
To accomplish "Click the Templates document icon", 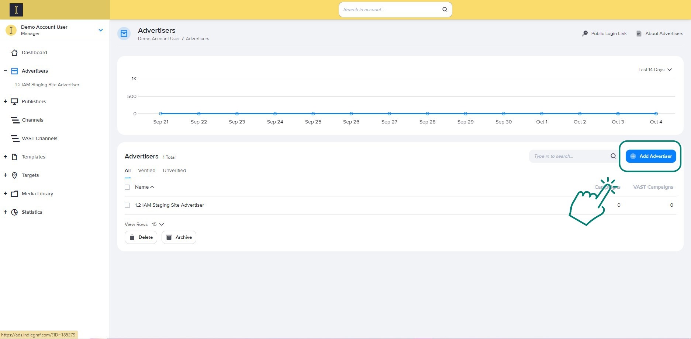I will [14, 157].
